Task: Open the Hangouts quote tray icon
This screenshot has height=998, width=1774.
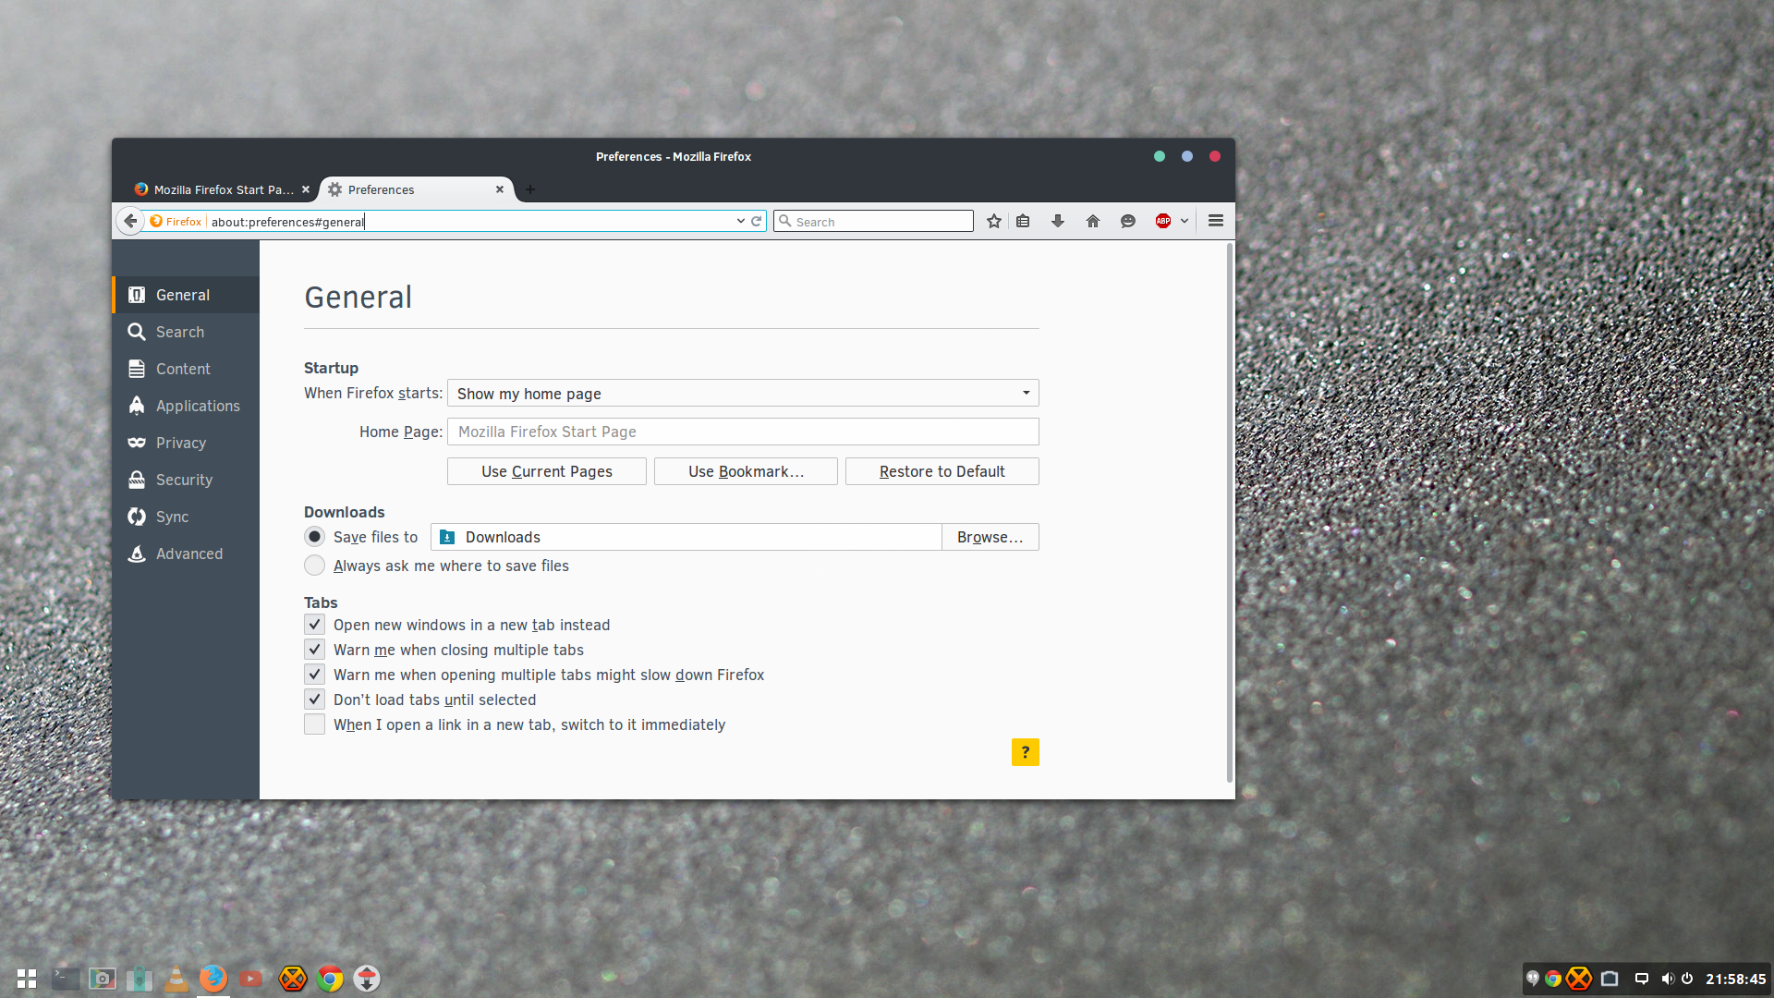Action: click(1533, 979)
